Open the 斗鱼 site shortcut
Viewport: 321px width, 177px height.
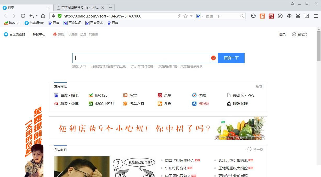point(164,104)
